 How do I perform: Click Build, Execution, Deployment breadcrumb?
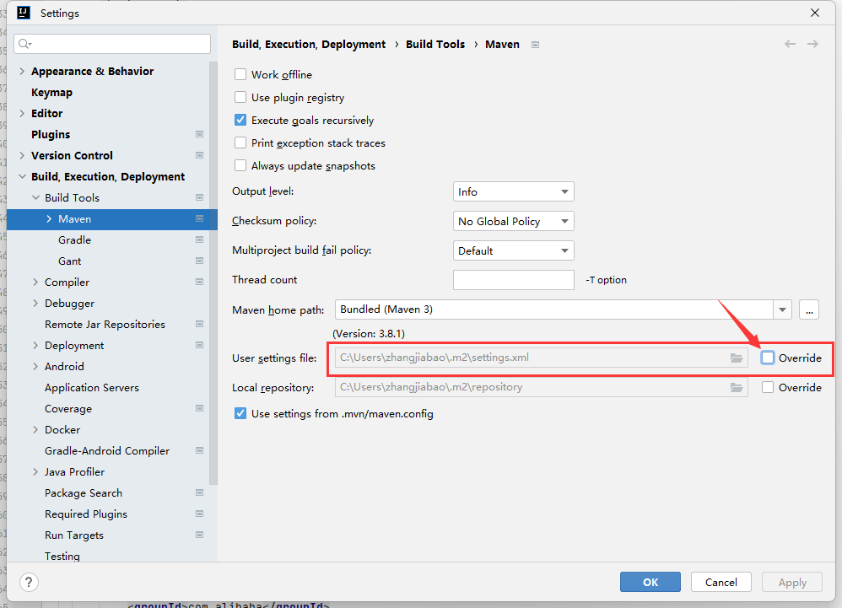click(x=309, y=45)
